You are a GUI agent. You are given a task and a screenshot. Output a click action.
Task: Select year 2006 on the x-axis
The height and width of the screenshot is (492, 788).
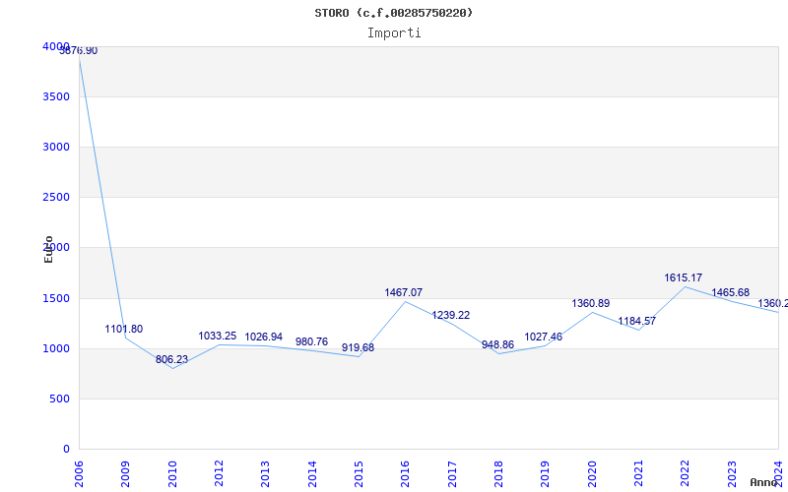click(x=80, y=472)
